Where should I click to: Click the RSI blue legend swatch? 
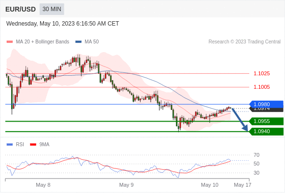point(10,145)
